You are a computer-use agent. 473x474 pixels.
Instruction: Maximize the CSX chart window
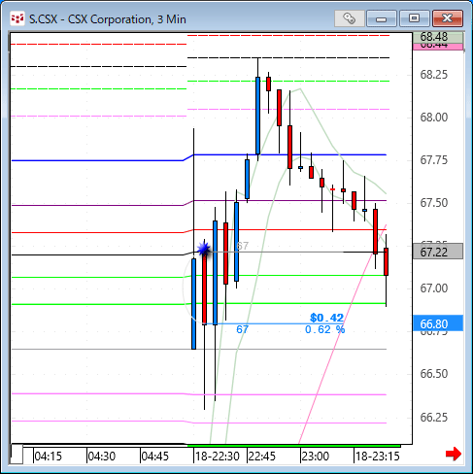[414, 18]
